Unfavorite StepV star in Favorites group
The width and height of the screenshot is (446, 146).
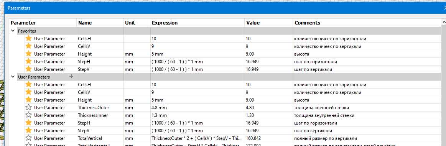pyautogui.click(x=28, y=69)
